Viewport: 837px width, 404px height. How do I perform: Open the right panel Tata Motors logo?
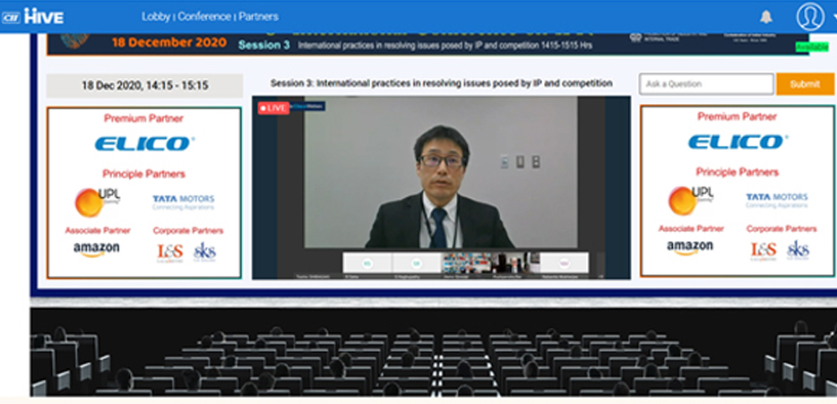[x=777, y=200]
